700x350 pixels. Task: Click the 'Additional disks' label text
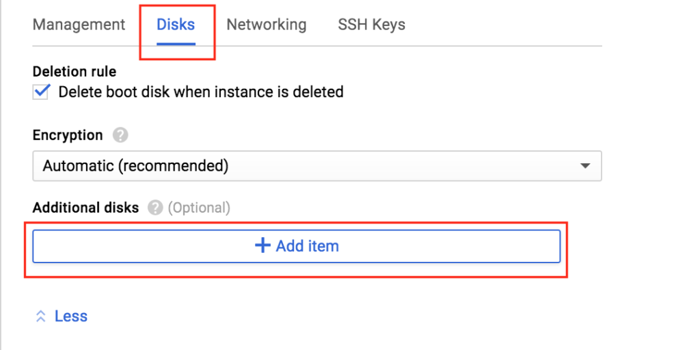85,208
